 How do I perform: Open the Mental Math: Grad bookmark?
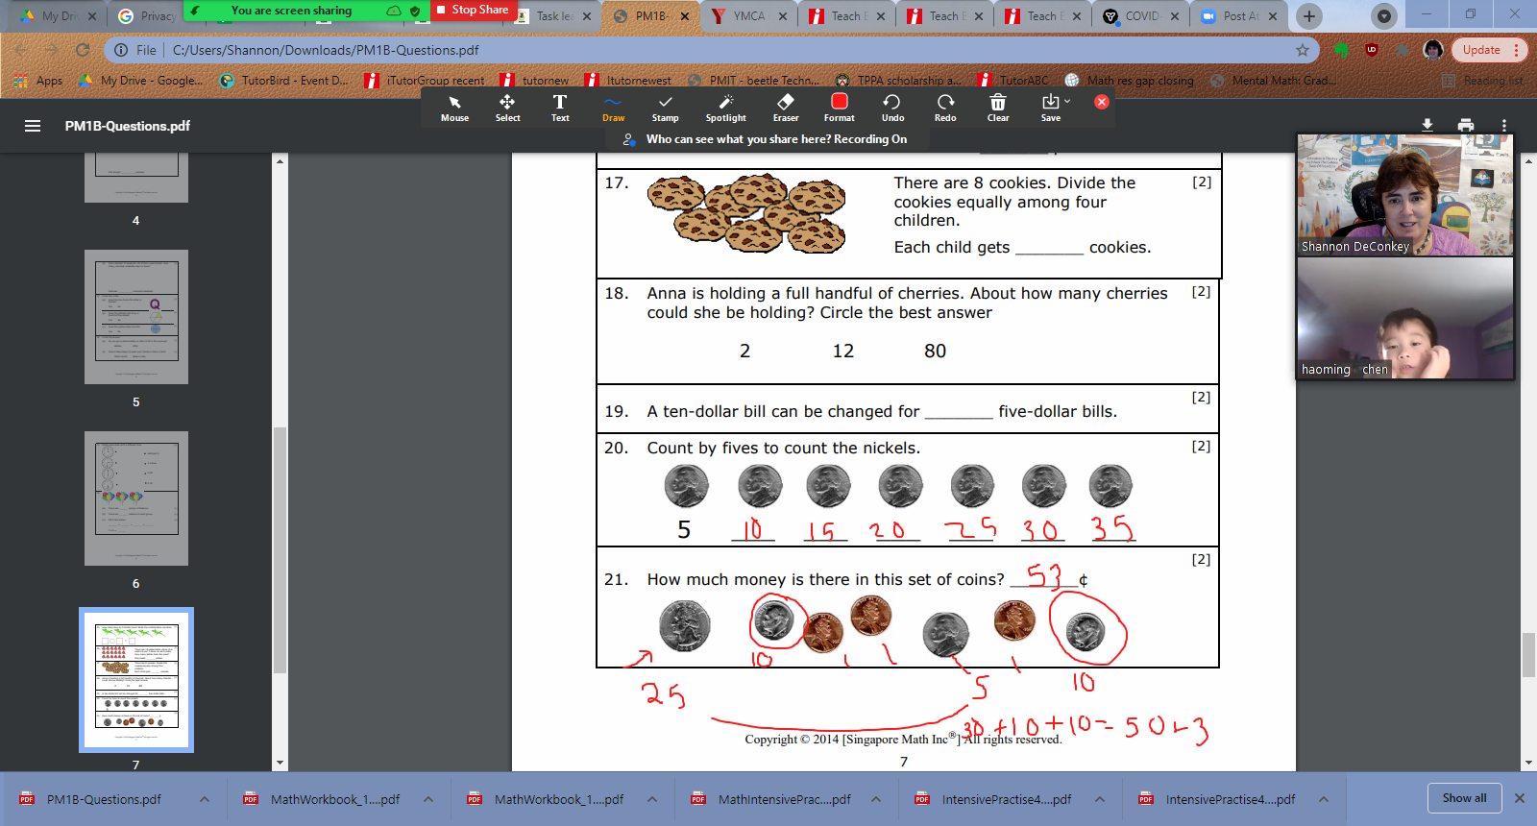tap(1273, 81)
